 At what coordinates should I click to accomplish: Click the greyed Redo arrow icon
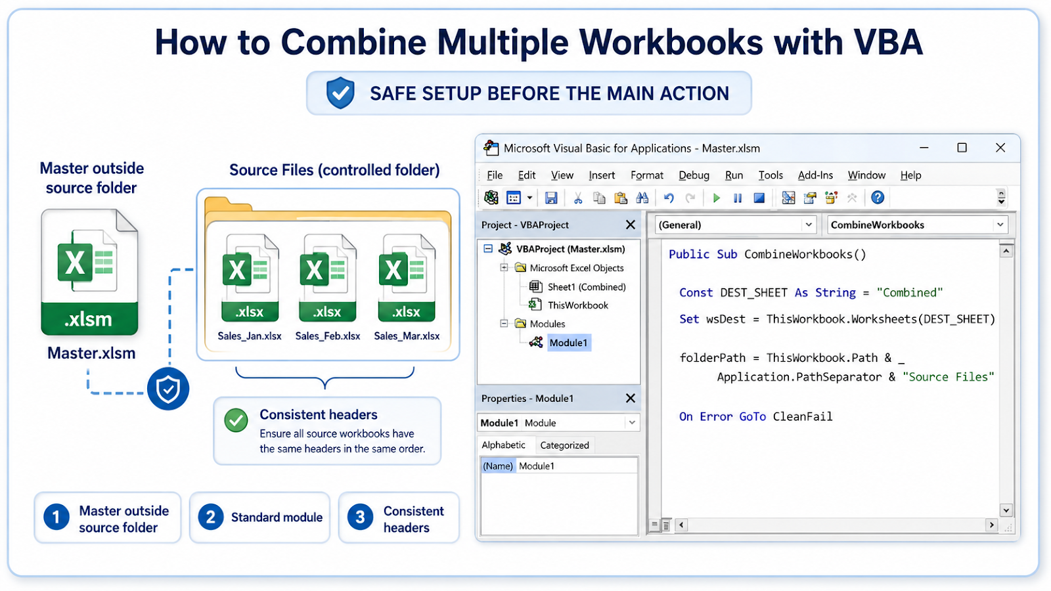coord(690,198)
